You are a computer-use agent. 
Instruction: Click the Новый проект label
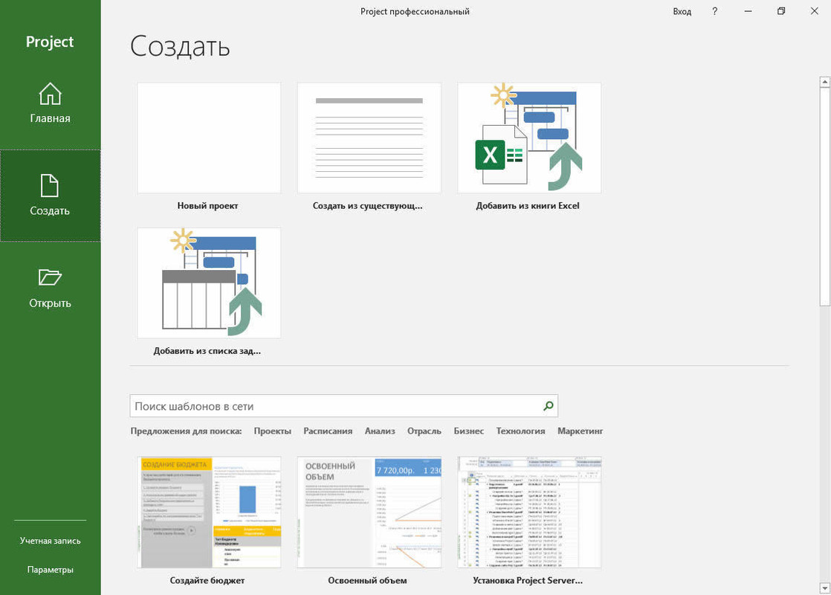pyautogui.click(x=208, y=206)
